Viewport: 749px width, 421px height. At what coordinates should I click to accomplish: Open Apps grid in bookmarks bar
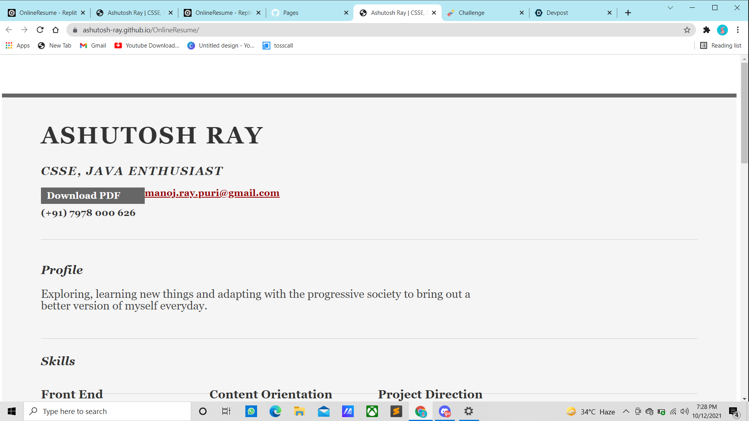18,46
